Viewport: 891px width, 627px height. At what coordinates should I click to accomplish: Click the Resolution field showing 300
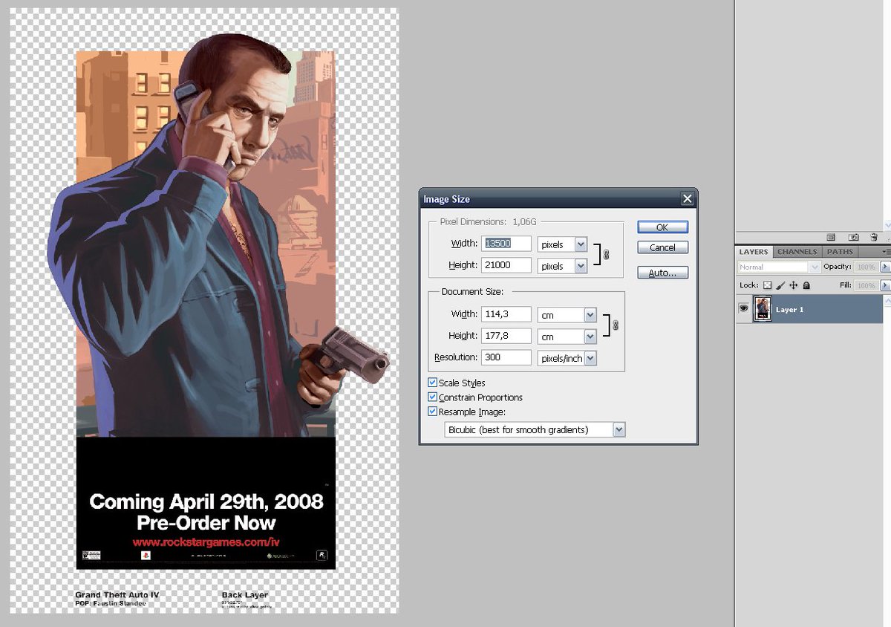click(508, 357)
